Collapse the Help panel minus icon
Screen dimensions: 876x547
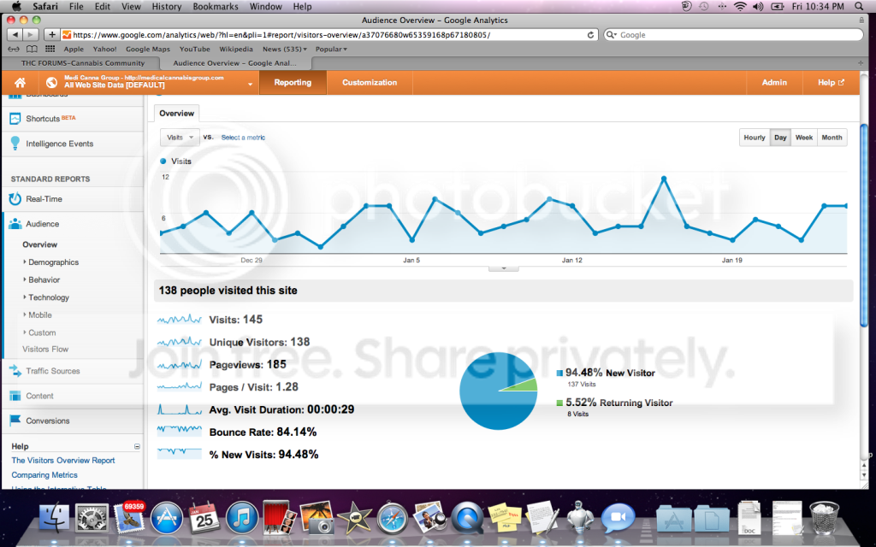pyautogui.click(x=137, y=446)
